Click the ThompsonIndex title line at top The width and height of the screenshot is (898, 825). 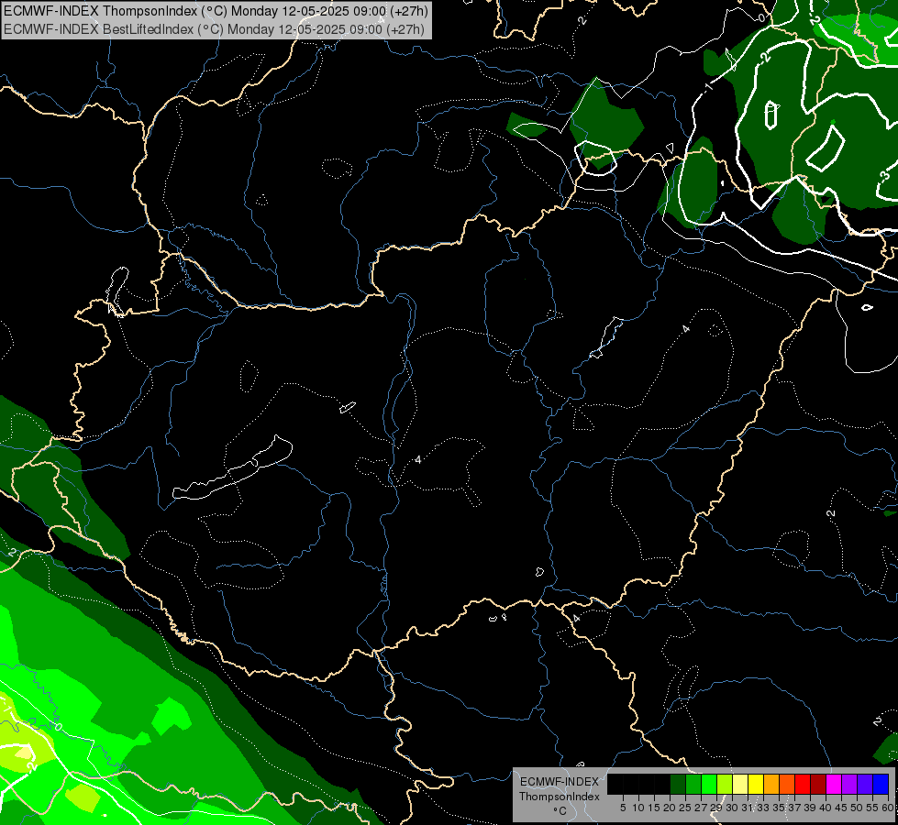pos(216,10)
